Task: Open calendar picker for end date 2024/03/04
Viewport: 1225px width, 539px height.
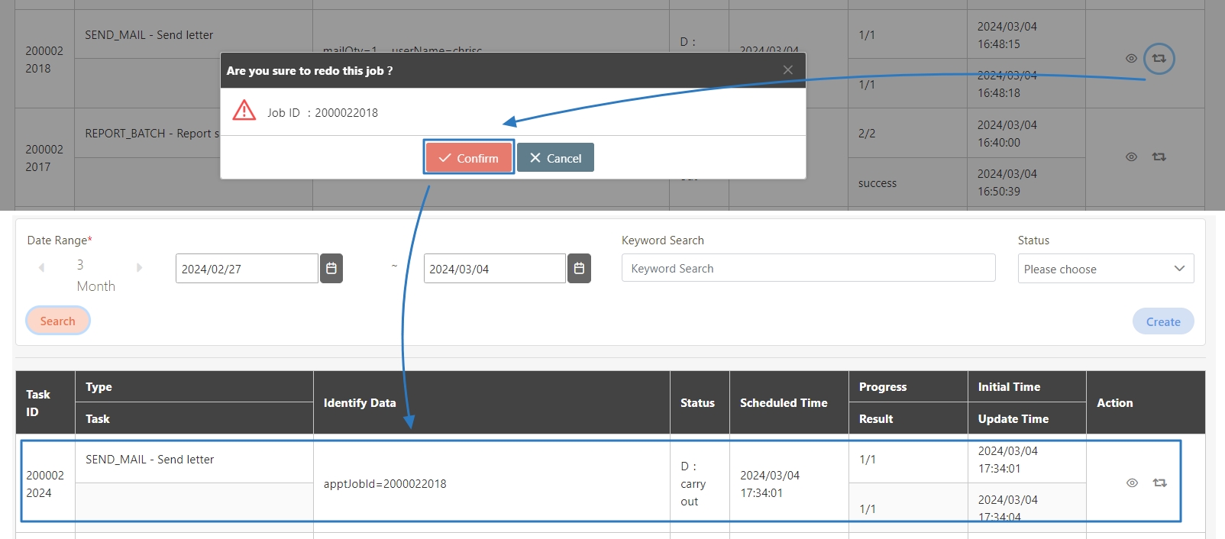Action: (579, 269)
